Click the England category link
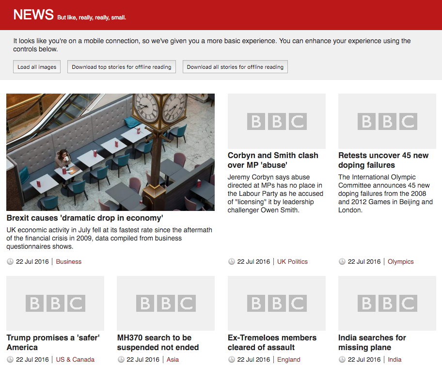Screen dimensions: 442x369 [x=289, y=359]
